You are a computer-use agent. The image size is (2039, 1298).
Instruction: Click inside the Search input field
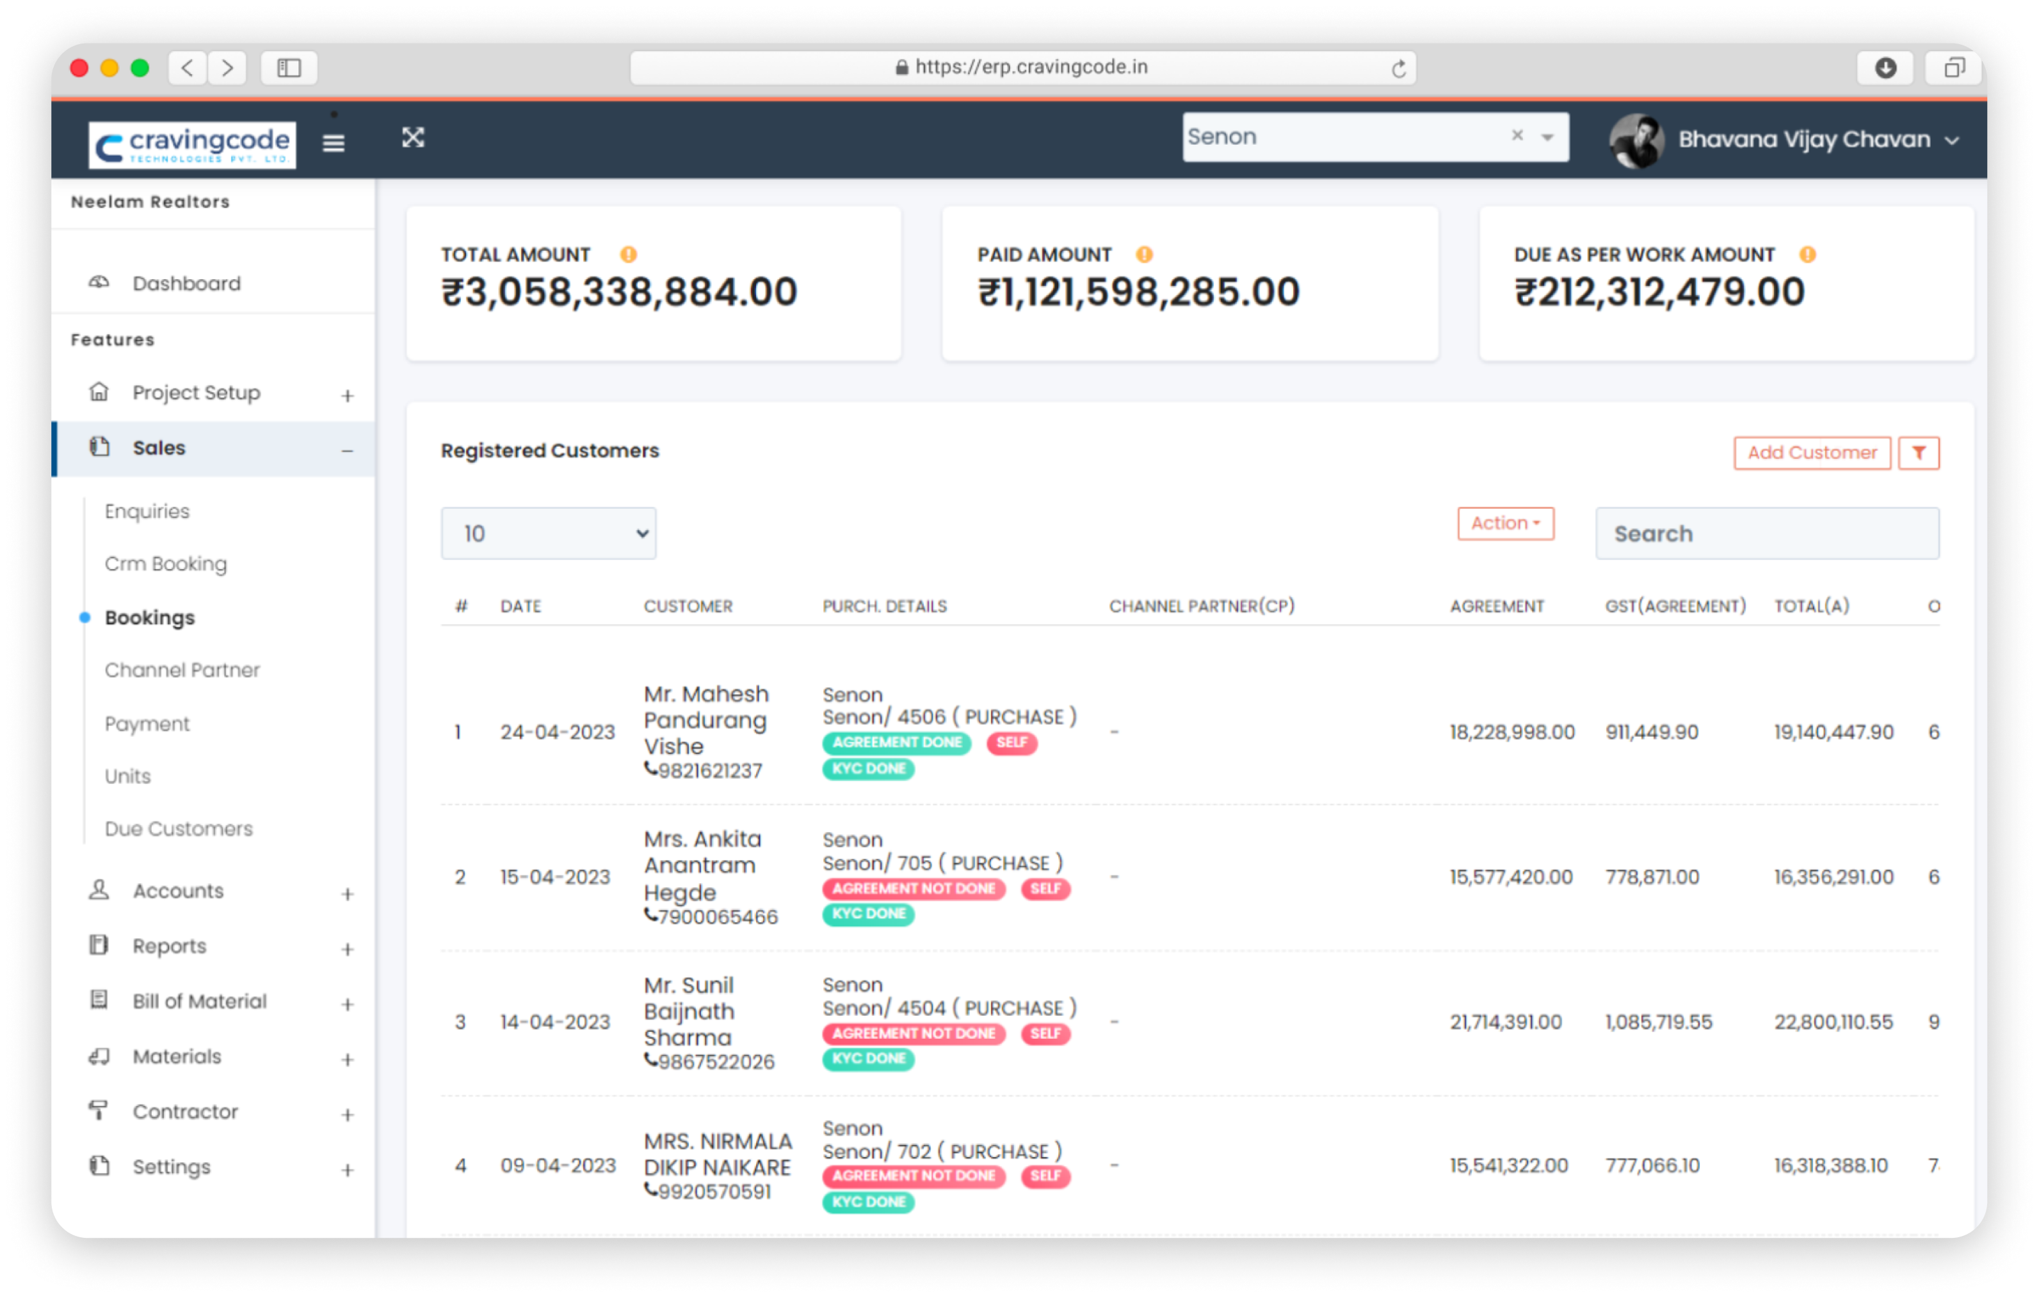[x=1766, y=533]
